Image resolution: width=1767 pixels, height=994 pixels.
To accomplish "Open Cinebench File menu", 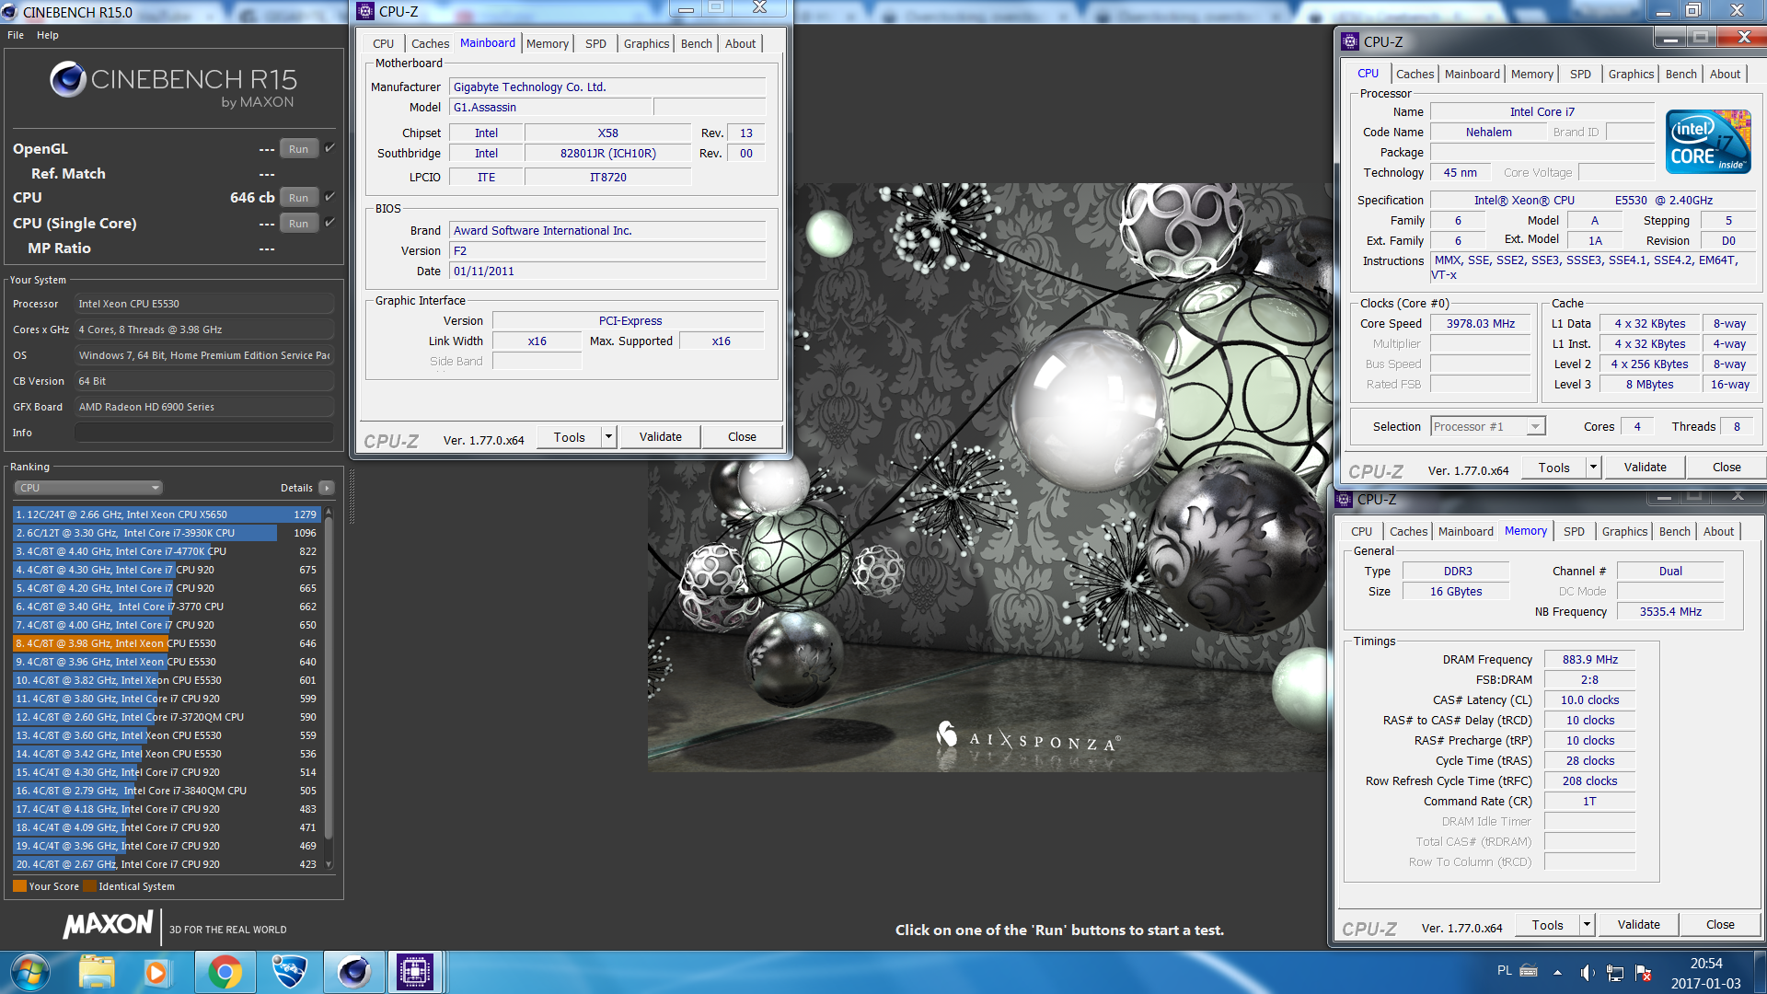I will (16, 35).
